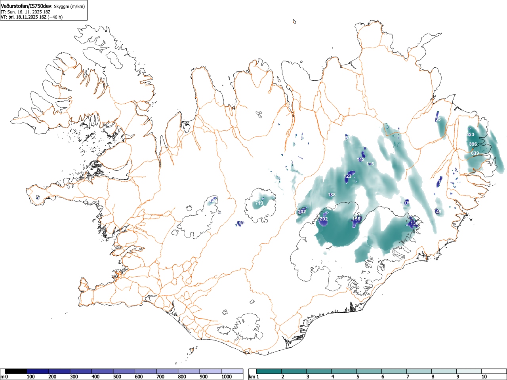The width and height of the screenshot is (507, 380).
Task: Click the near-white 9–10 km legend swatch
Action: click(469, 371)
